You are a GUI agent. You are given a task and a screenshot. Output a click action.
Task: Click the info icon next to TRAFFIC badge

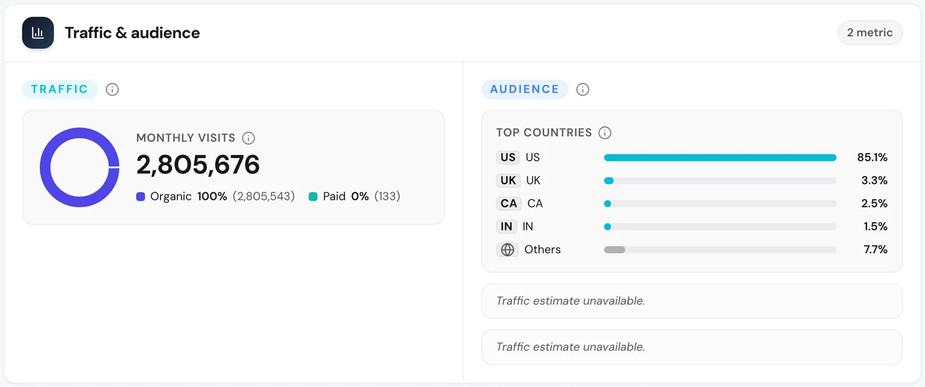112,89
